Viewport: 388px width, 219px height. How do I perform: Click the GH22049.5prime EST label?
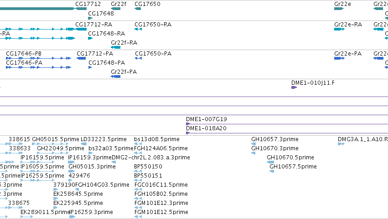point(60,148)
